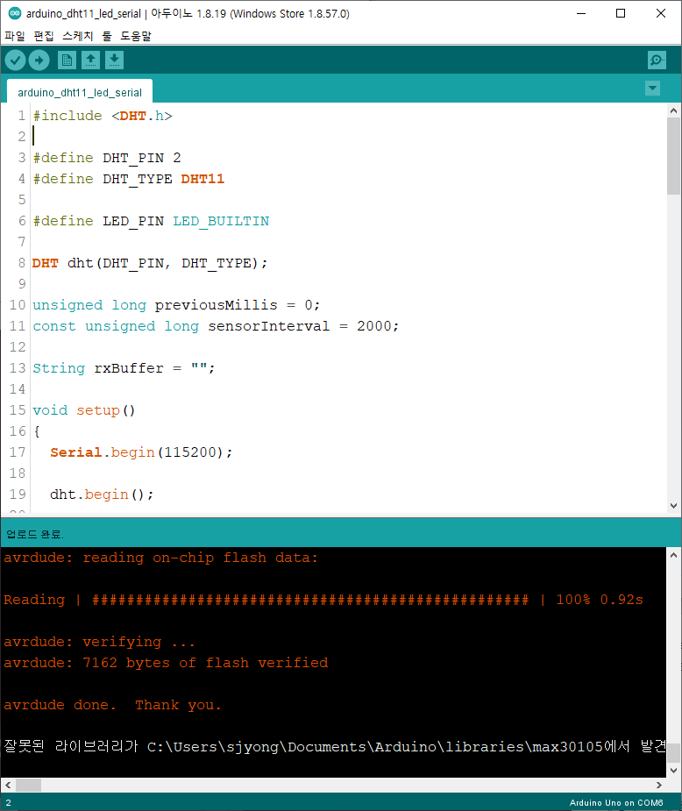Click editor scrollbar up arrow

click(673, 110)
